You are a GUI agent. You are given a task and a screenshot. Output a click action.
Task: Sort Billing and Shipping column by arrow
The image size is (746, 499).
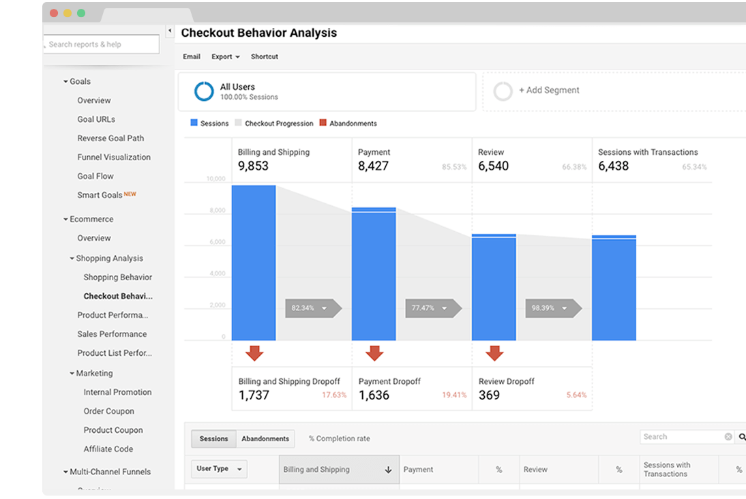point(388,470)
